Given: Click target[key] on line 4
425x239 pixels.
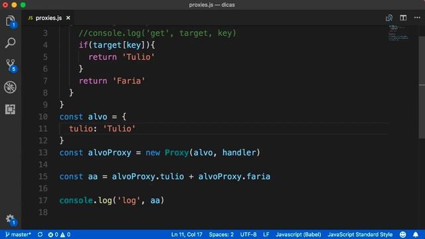Looking at the screenshot, I should [x=119, y=45].
